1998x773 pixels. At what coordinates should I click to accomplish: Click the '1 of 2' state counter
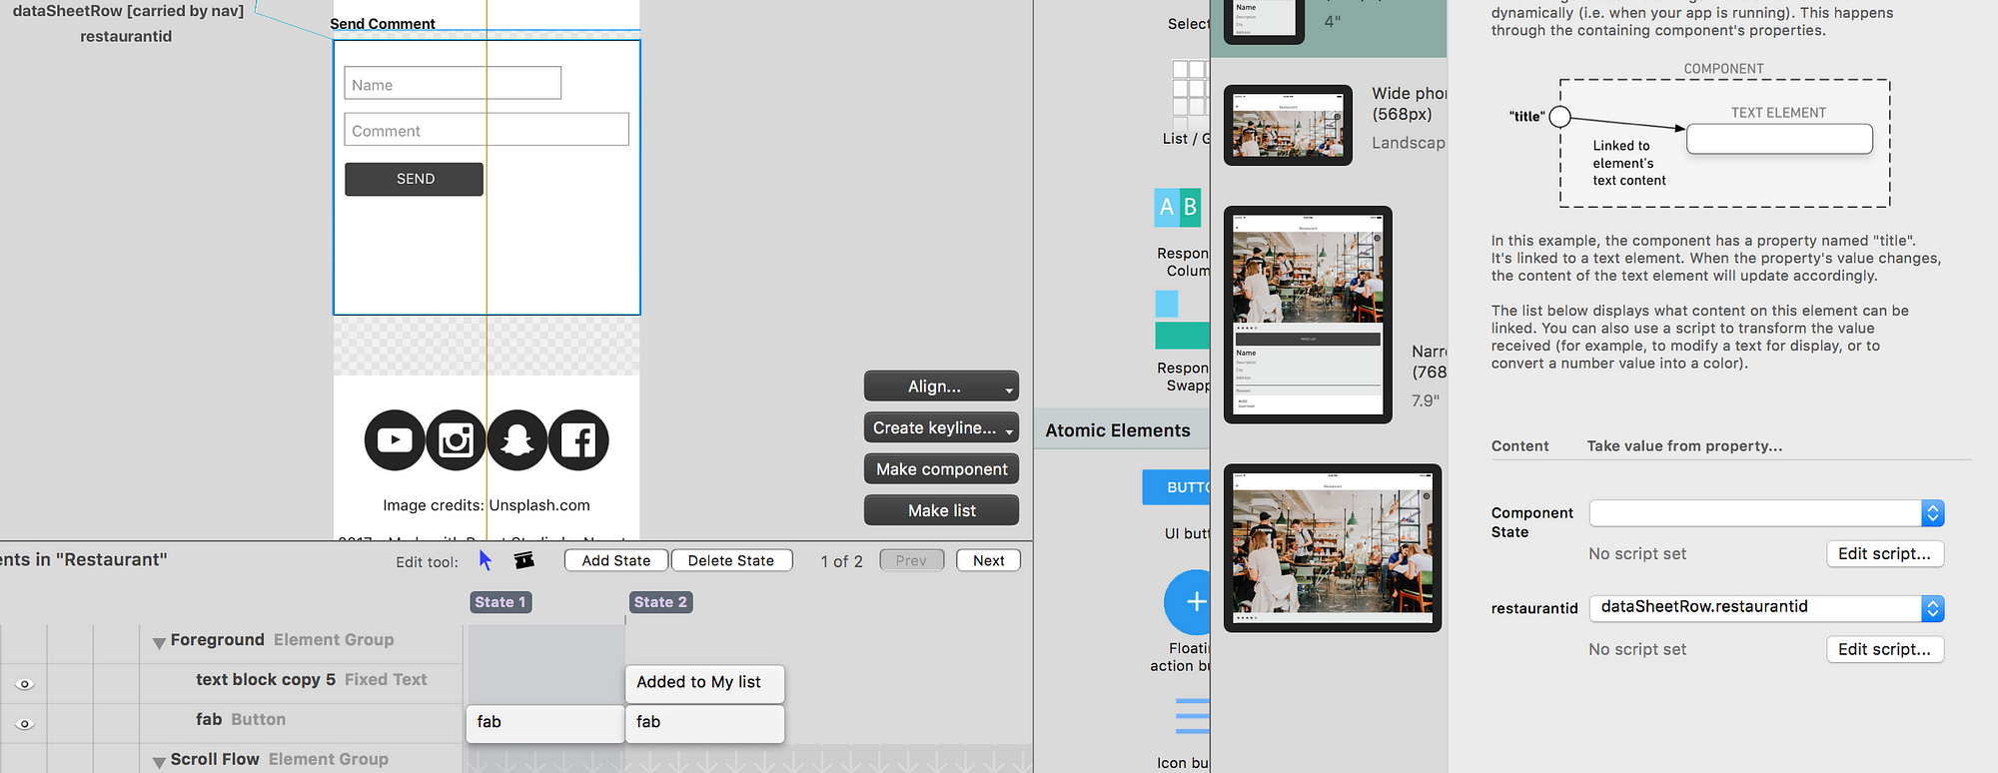point(841,561)
